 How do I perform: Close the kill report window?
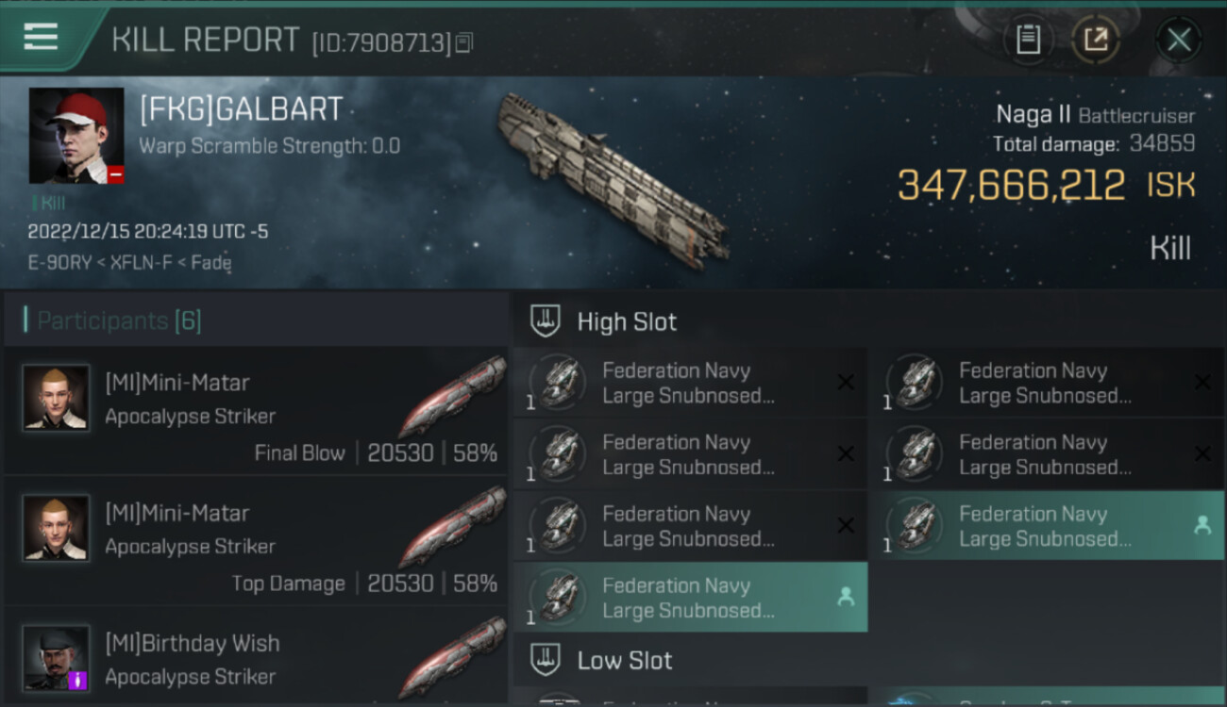pos(1178,40)
